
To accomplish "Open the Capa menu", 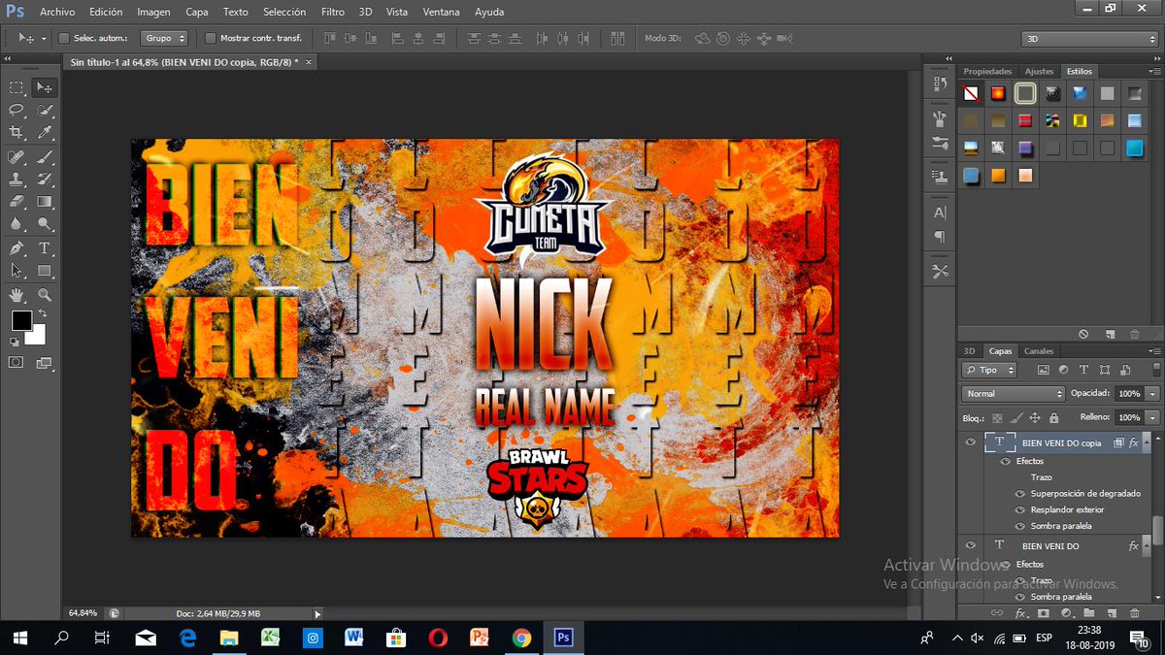I will [197, 13].
